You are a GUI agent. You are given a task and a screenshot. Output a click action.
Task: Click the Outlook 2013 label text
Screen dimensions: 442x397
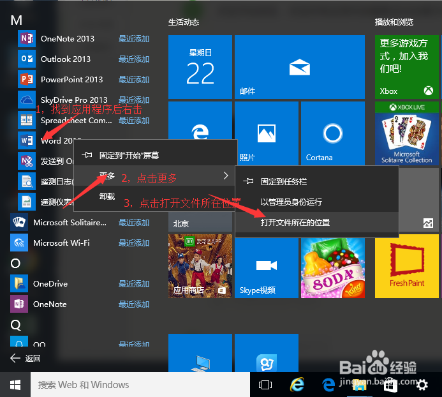point(66,59)
